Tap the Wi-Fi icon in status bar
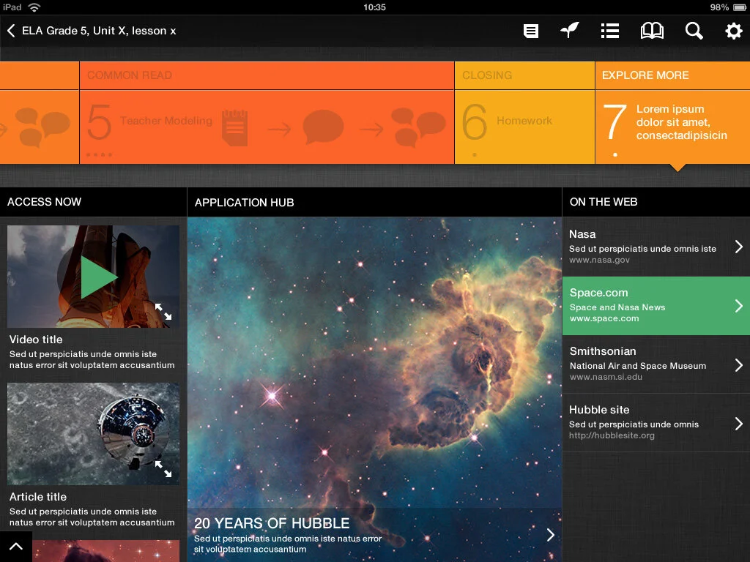 (x=34, y=7)
